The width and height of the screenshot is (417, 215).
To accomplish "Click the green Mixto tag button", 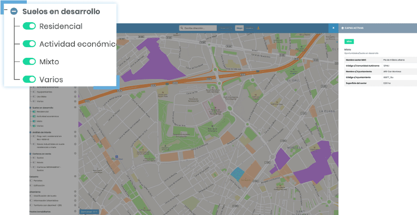I will coord(349,42).
